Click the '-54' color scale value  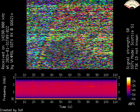[x=133, y=95]
